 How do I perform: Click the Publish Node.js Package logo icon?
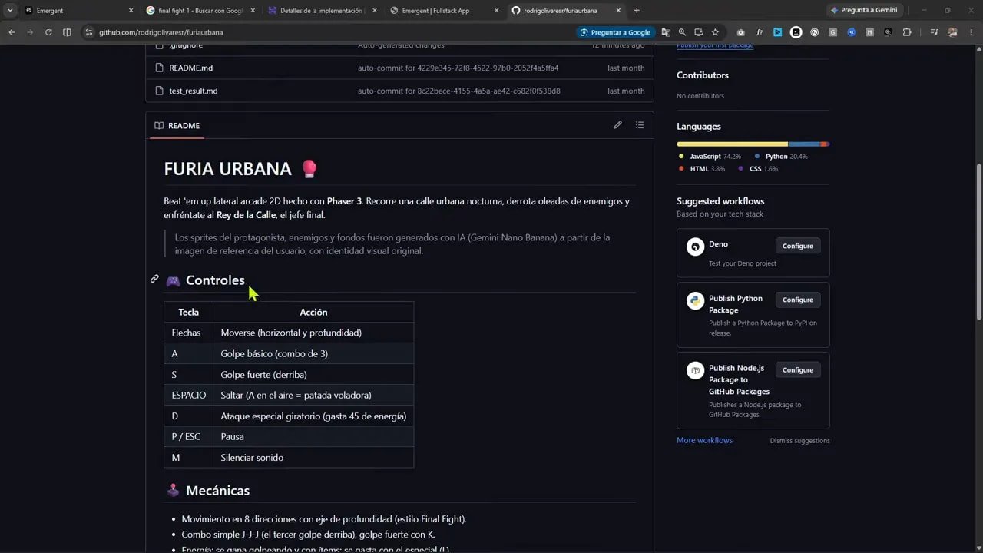pyautogui.click(x=695, y=371)
